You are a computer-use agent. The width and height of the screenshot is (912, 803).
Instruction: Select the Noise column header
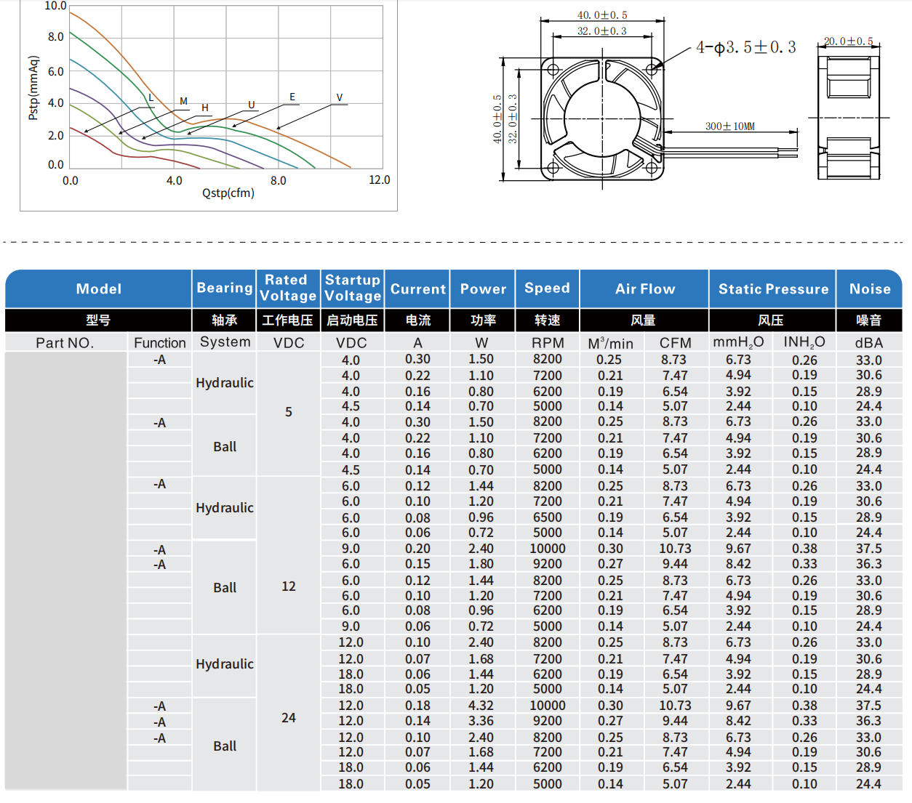pyautogui.click(x=869, y=288)
